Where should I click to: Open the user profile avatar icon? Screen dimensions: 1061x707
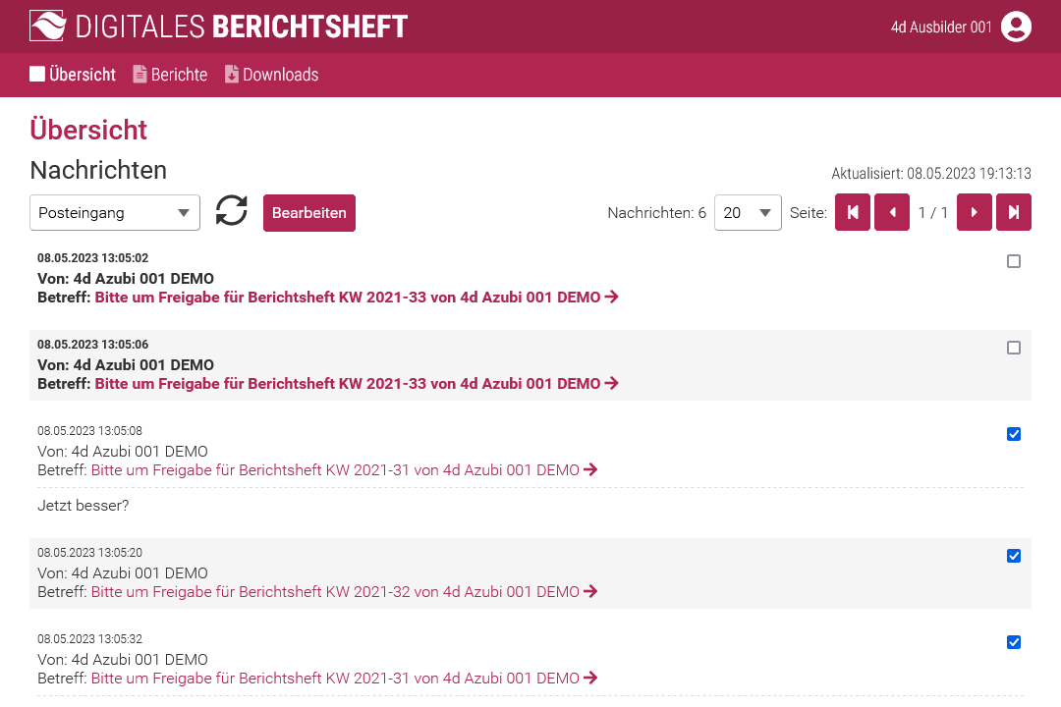pyautogui.click(x=1016, y=27)
